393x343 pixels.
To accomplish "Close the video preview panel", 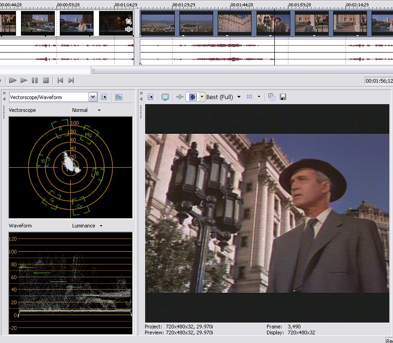I will point(141,93).
